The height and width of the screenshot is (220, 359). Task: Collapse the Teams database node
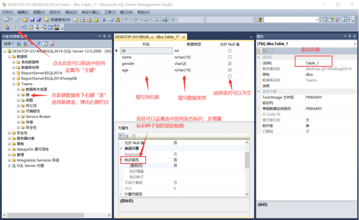click(x=14, y=84)
